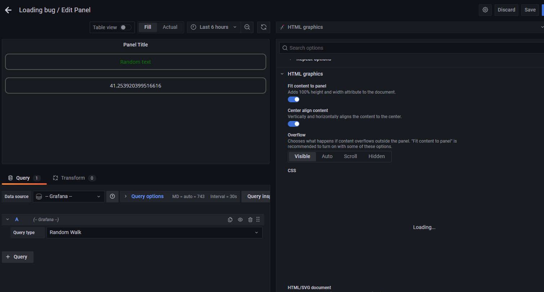
Task: Open datasource help via the question mark icon
Action: 112,196
